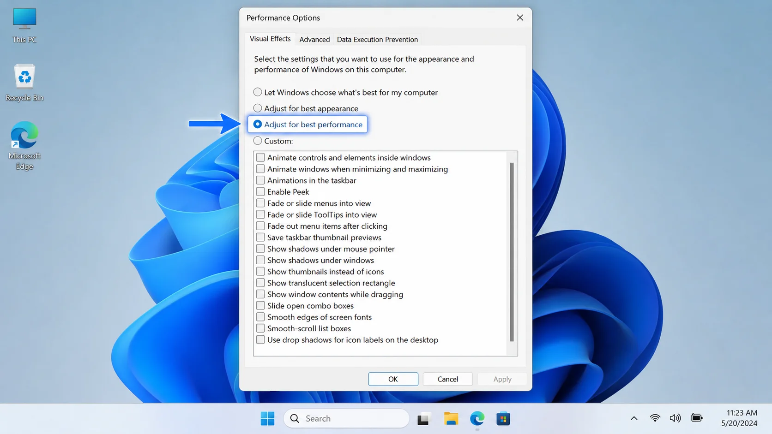This screenshot has width=772, height=434.
Task: Select Adjust for best appearance
Action: (306, 108)
